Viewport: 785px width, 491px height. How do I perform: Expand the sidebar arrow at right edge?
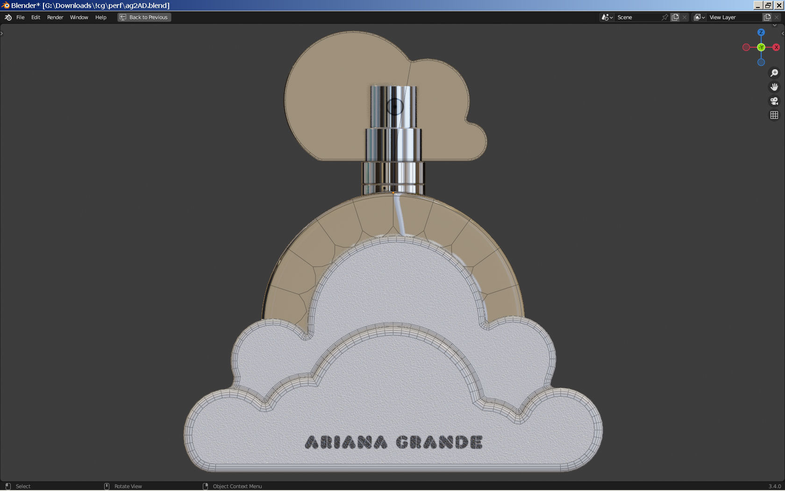783,33
